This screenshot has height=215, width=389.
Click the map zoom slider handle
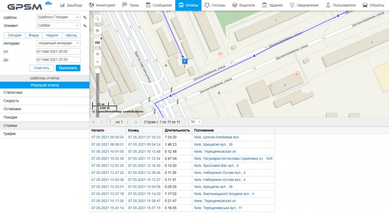pyautogui.click(x=97, y=71)
